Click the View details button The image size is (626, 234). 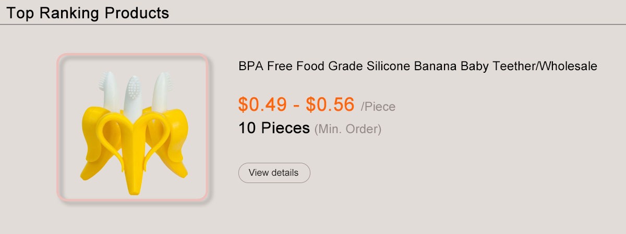coord(274,173)
